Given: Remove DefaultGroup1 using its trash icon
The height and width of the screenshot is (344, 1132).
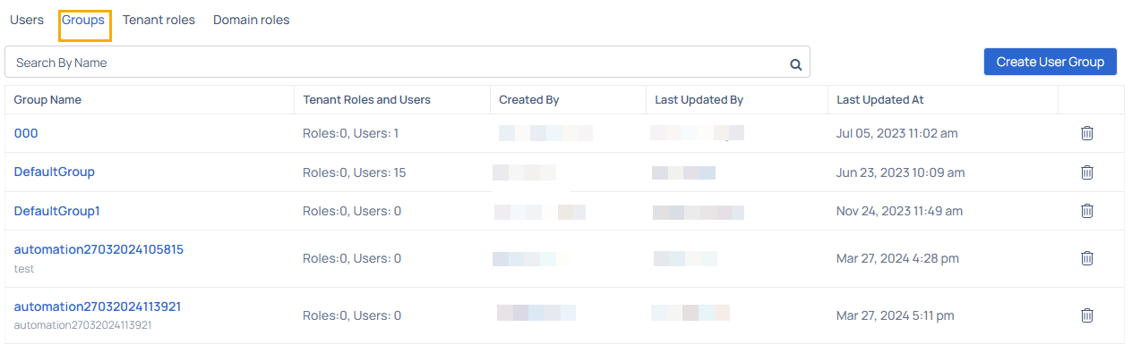Looking at the screenshot, I should click(1087, 211).
